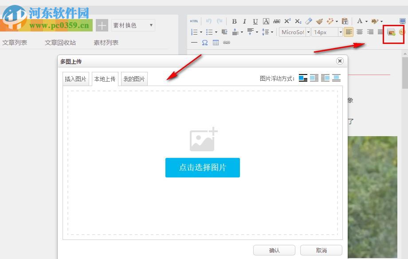Select the format painter icon
Image resolution: width=408 pixels, height=259 pixels.
click(320, 21)
